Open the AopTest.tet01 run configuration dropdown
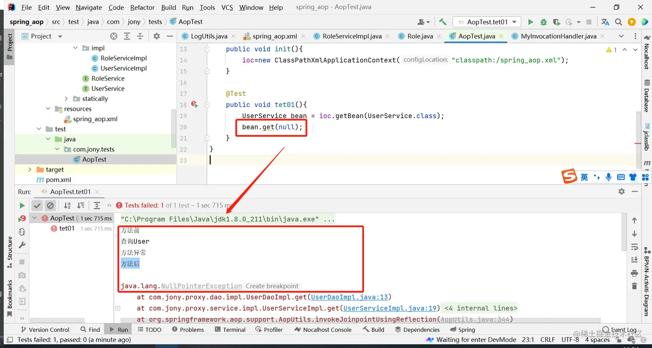This screenshot has width=652, height=348. click(487, 22)
